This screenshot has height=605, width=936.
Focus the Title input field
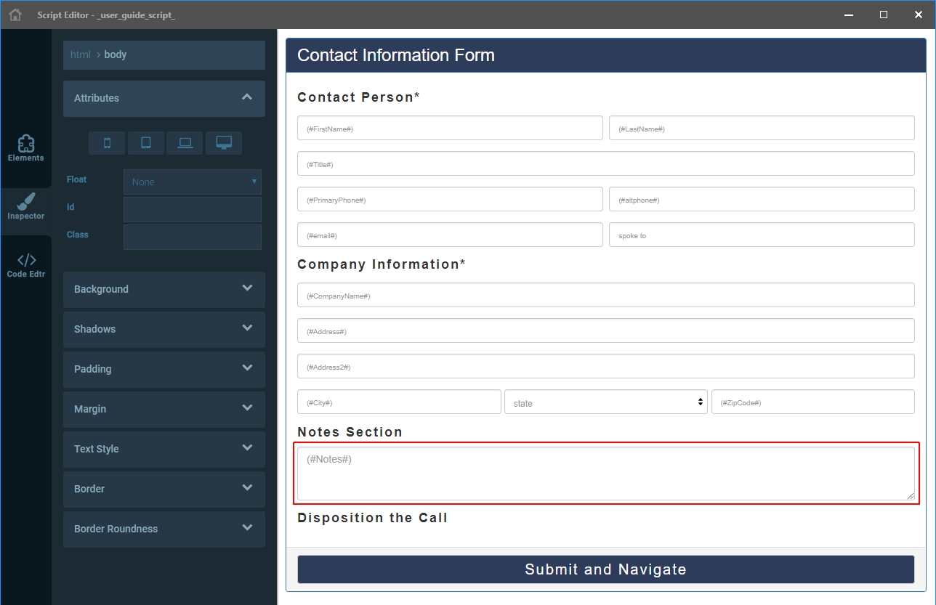point(606,163)
